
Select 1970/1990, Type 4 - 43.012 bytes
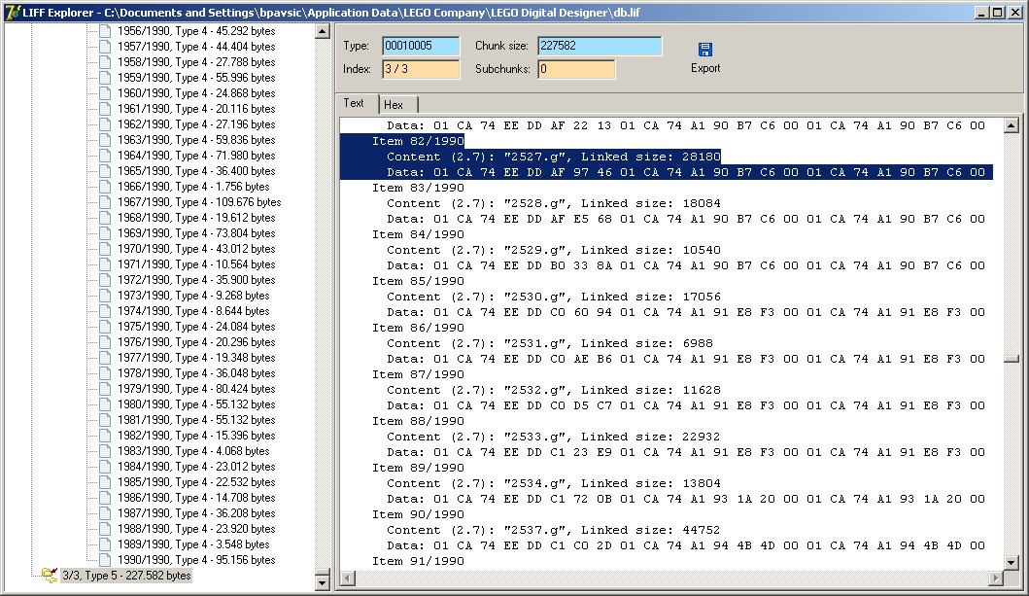tap(196, 249)
